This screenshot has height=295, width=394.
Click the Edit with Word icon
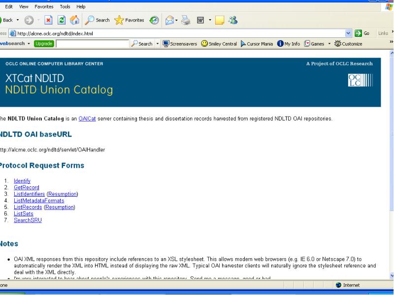200,20
